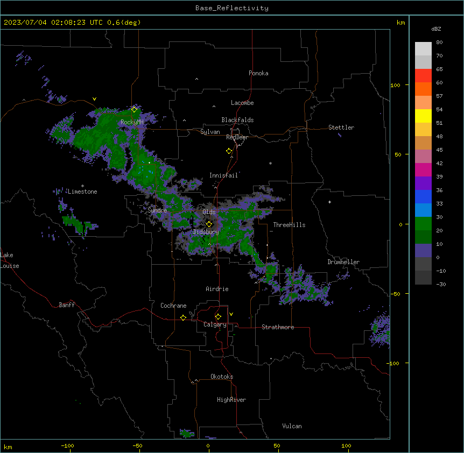Click the magenta swatch in dBZ legend
This screenshot has width=464, height=453.
point(423,169)
